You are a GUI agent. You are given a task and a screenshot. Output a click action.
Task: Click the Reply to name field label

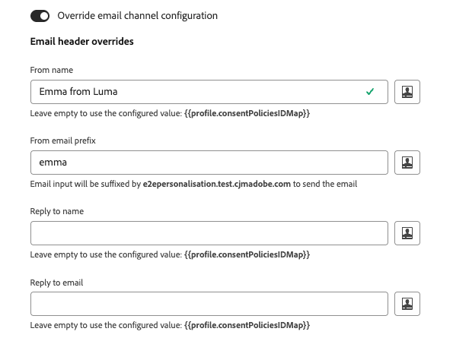click(x=57, y=211)
